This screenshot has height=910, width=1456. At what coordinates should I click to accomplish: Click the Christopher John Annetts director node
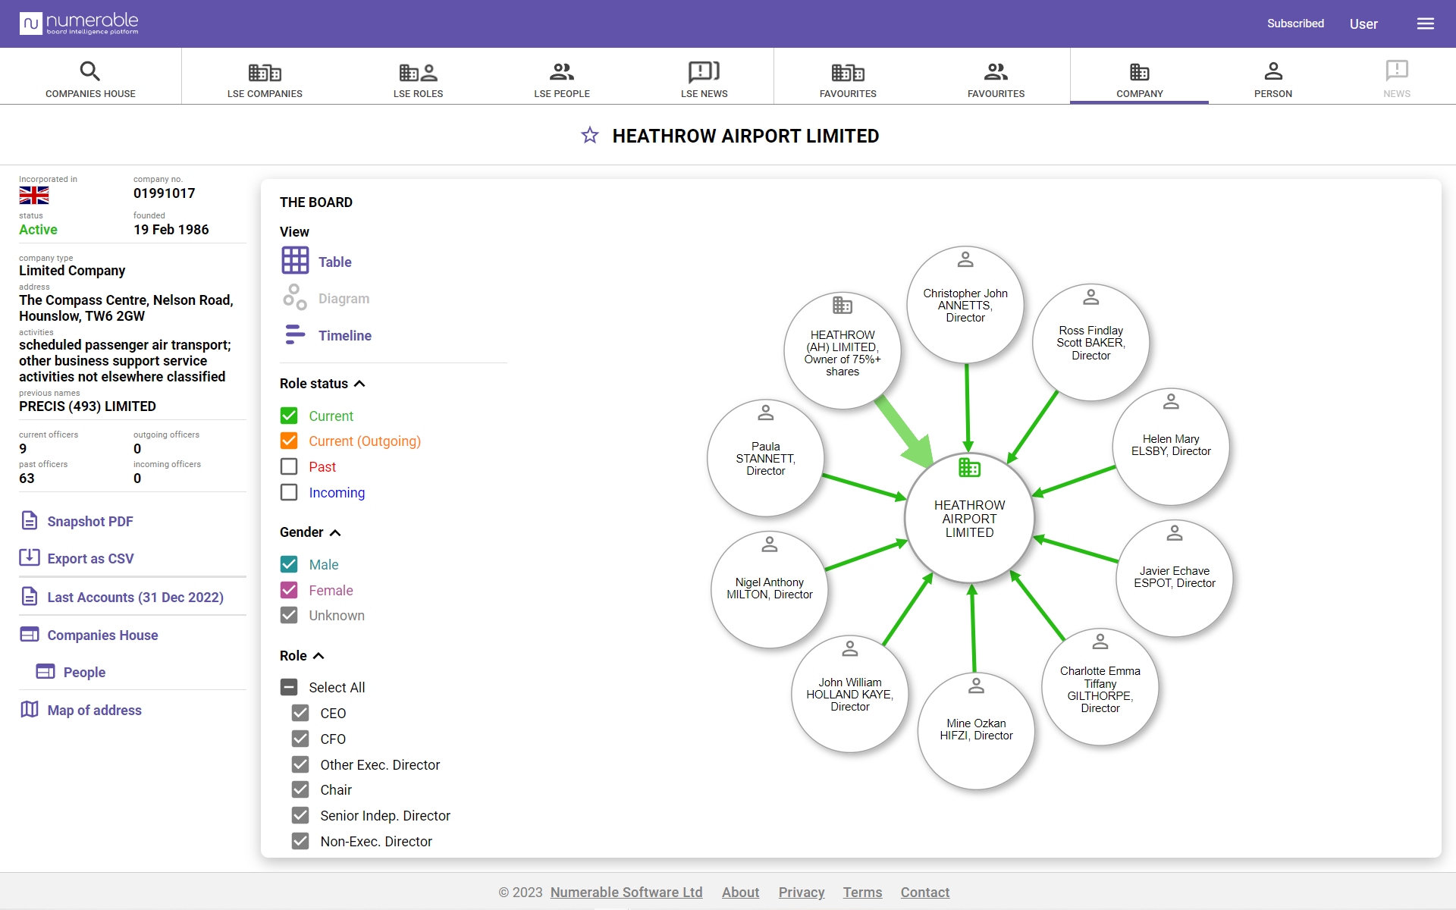[965, 305]
